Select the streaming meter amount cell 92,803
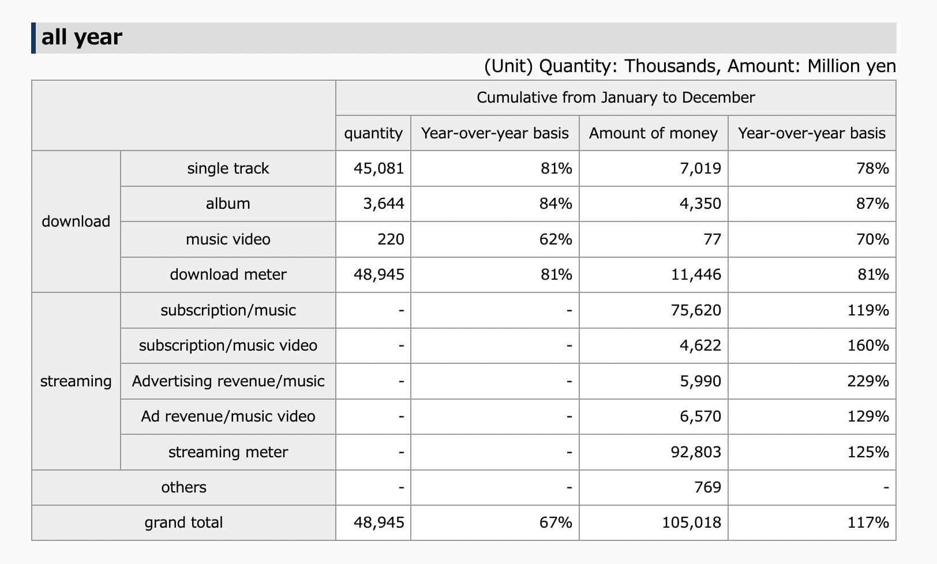 [696, 452]
